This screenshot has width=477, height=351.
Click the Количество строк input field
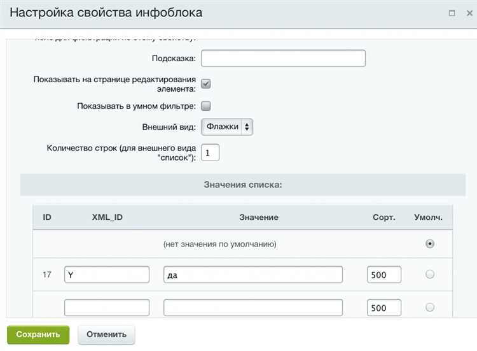tap(211, 152)
